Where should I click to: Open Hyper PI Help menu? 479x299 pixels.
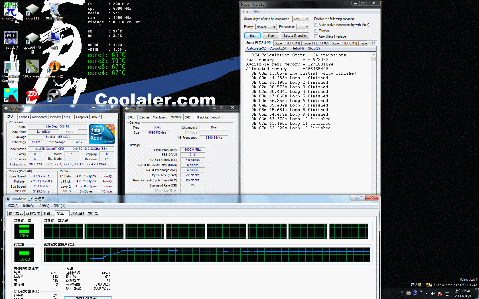pos(256,11)
